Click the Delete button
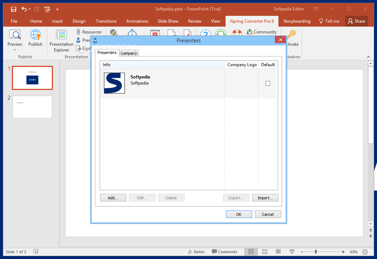Image resolution: width=377 pixels, height=259 pixels. coord(171,198)
